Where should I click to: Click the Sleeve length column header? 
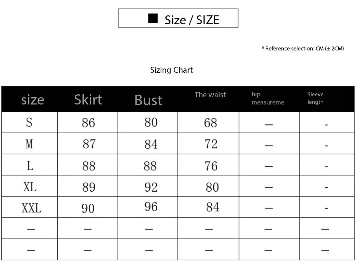[315, 98]
